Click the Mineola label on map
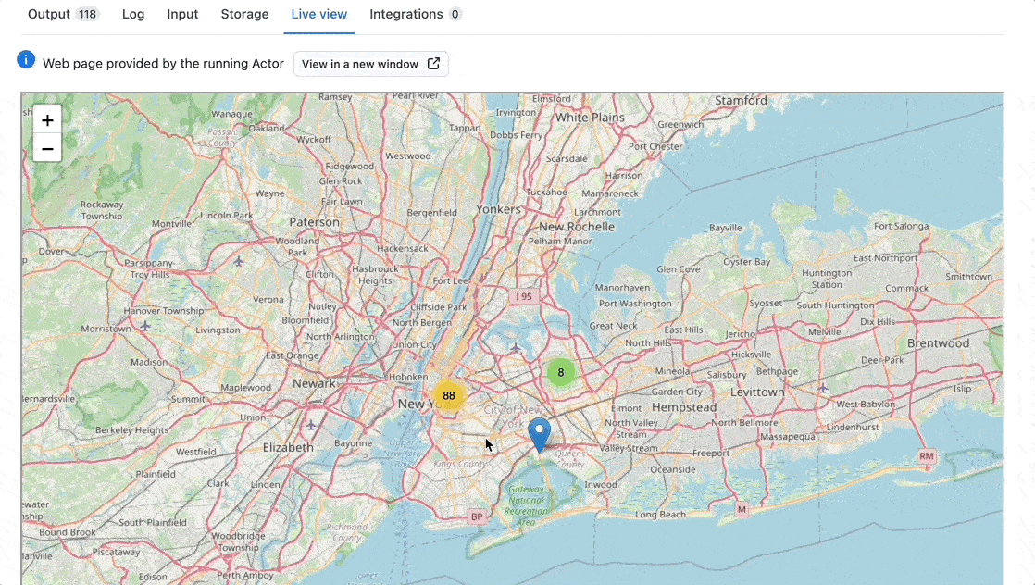The width and height of the screenshot is (1035, 585). 673,372
